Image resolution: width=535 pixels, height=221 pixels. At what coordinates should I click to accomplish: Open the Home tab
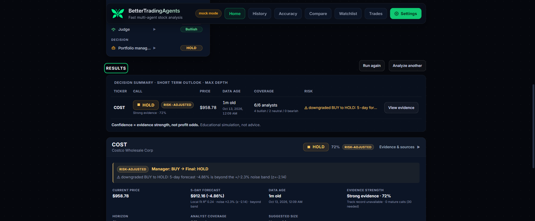coord(235,14)
